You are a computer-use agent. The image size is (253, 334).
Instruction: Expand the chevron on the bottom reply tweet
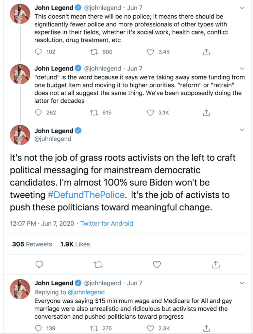tap(242, 283)
